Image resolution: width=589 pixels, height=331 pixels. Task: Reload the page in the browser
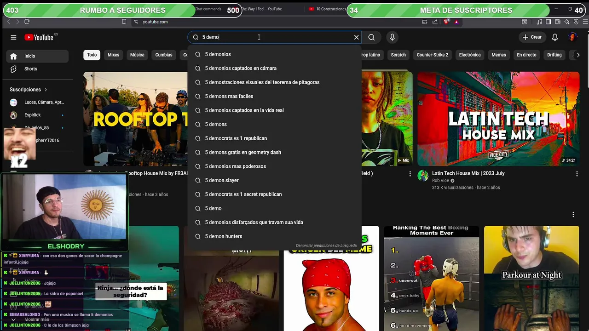(x=27, y=22)
